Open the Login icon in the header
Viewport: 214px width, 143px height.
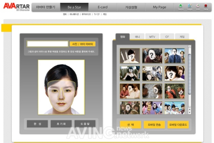pos(190,7)
